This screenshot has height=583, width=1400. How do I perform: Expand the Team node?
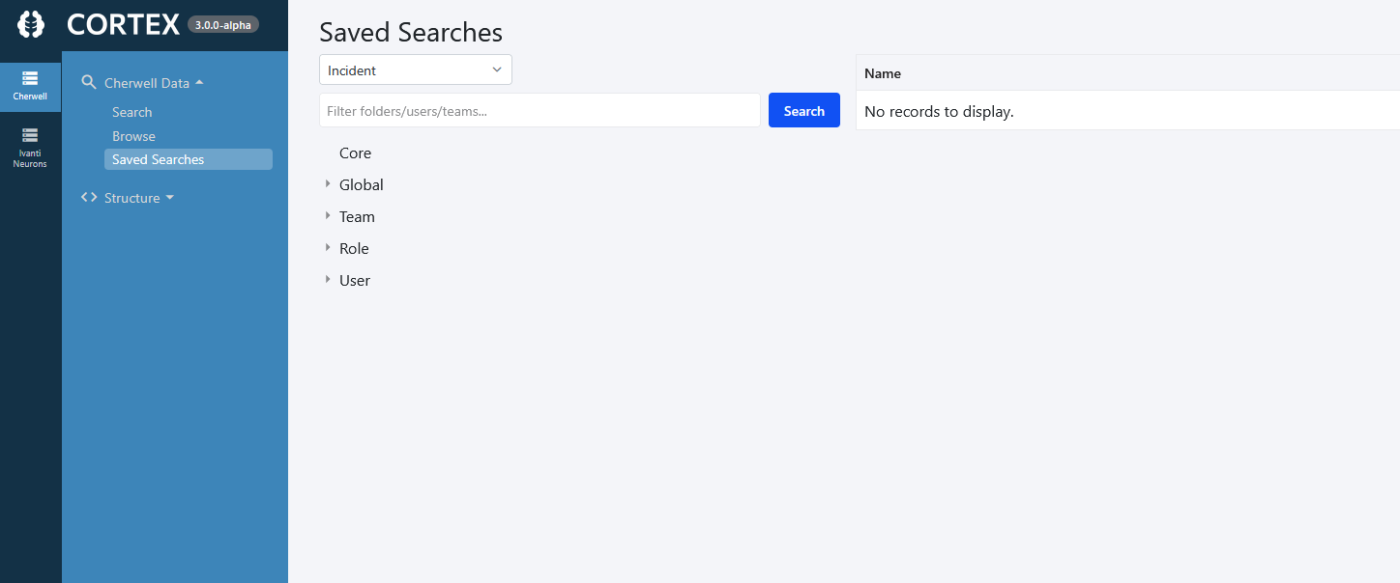point(329,216)
